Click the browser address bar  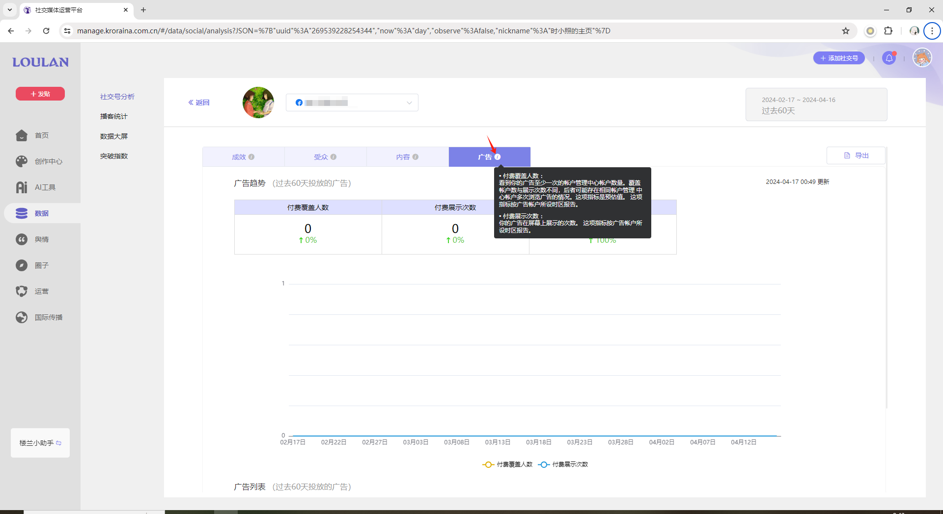(457, 31)
